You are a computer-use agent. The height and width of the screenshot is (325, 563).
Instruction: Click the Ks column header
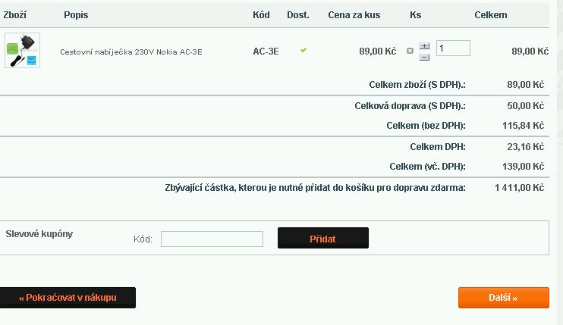coord(416,15)
